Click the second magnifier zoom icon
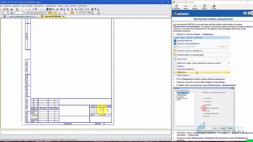Image resolution: width=253 pixels, height=142 pixels. click(72, 9)
